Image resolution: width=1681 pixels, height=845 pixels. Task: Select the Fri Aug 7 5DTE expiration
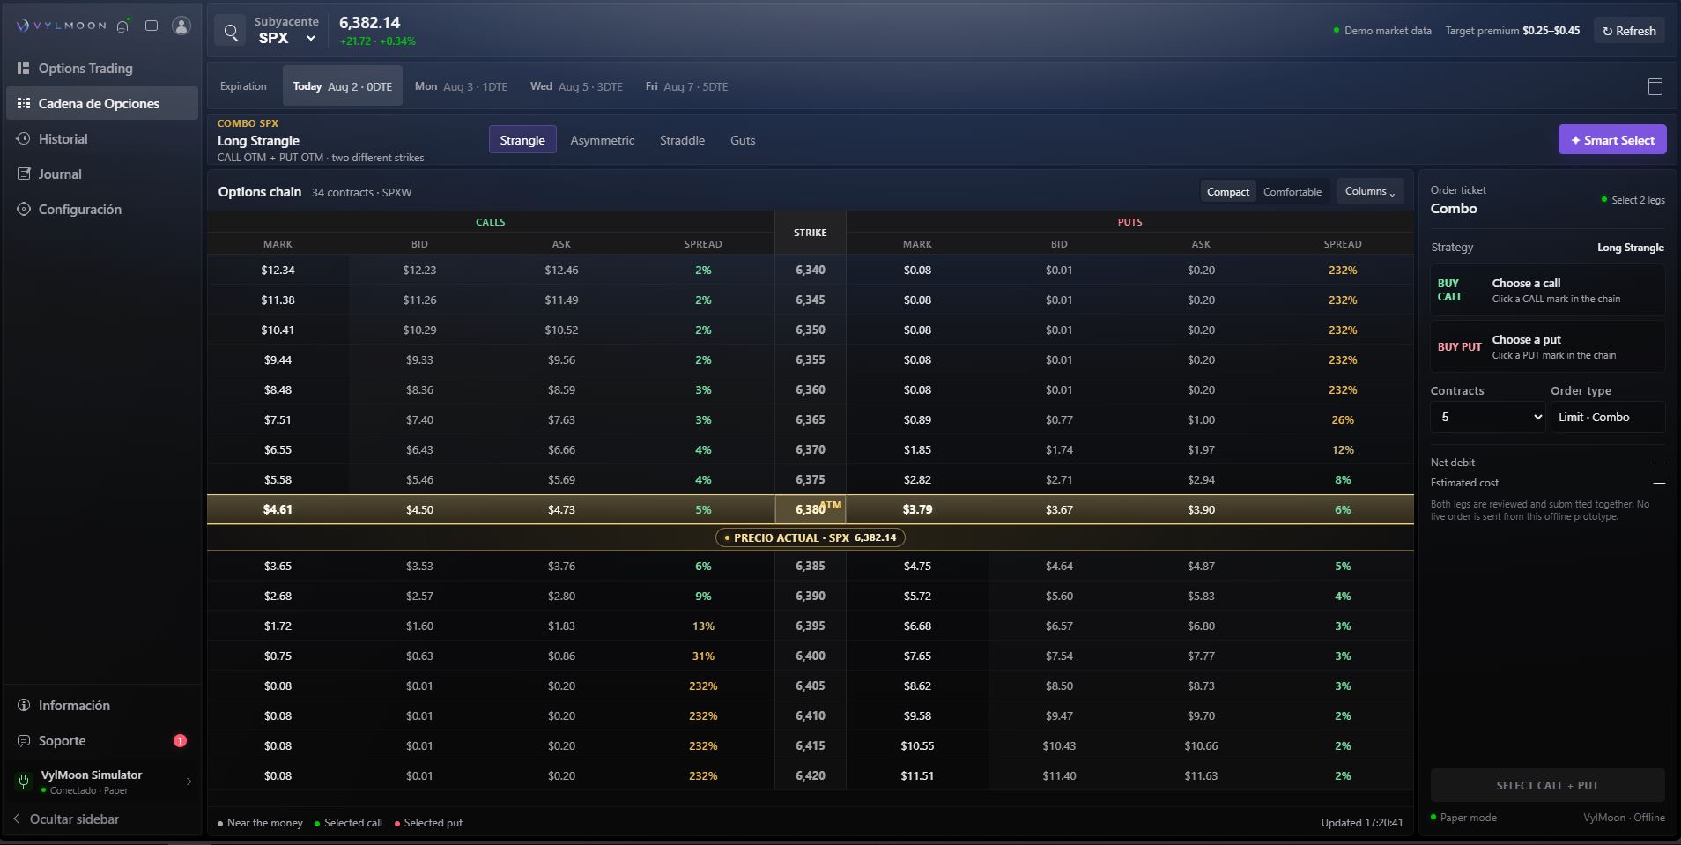coord(686,86)
